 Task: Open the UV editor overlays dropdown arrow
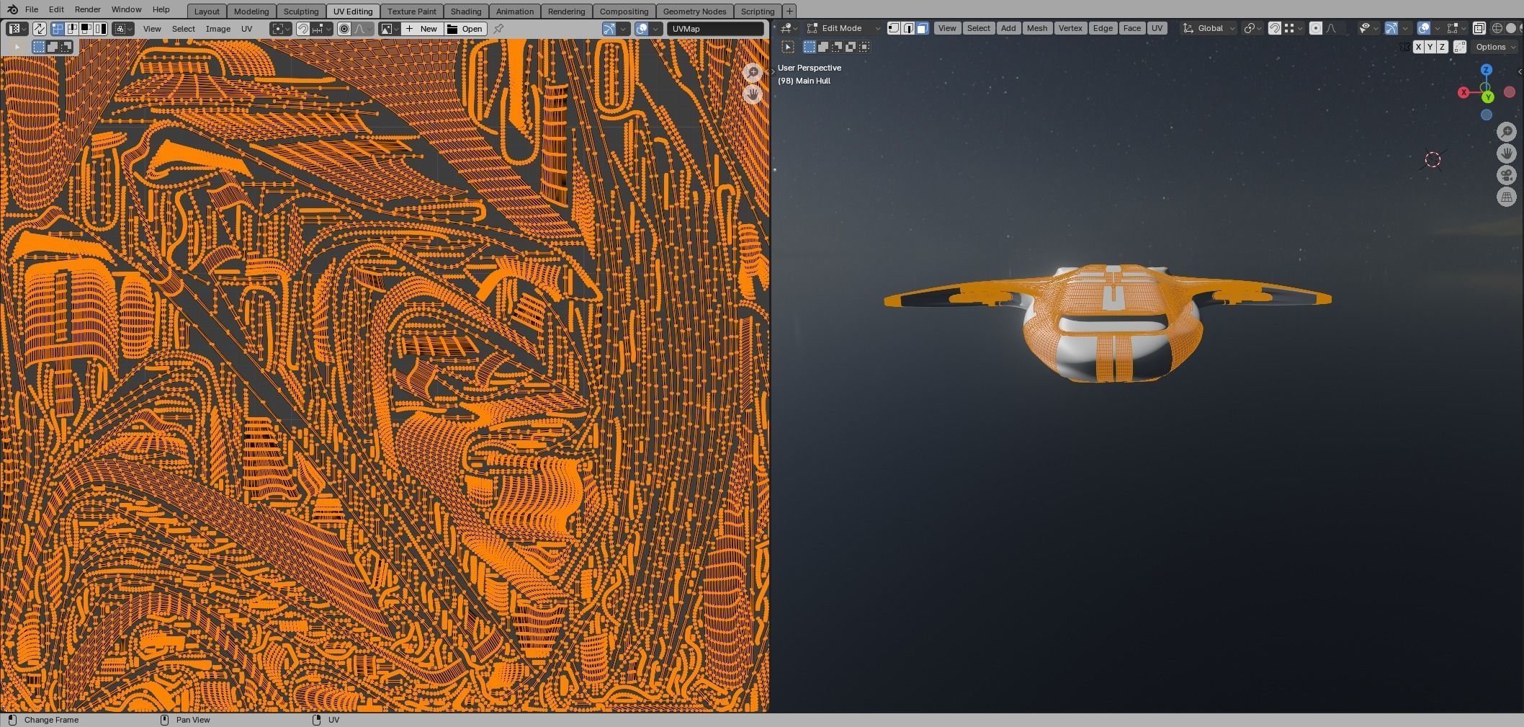point(656,29)
